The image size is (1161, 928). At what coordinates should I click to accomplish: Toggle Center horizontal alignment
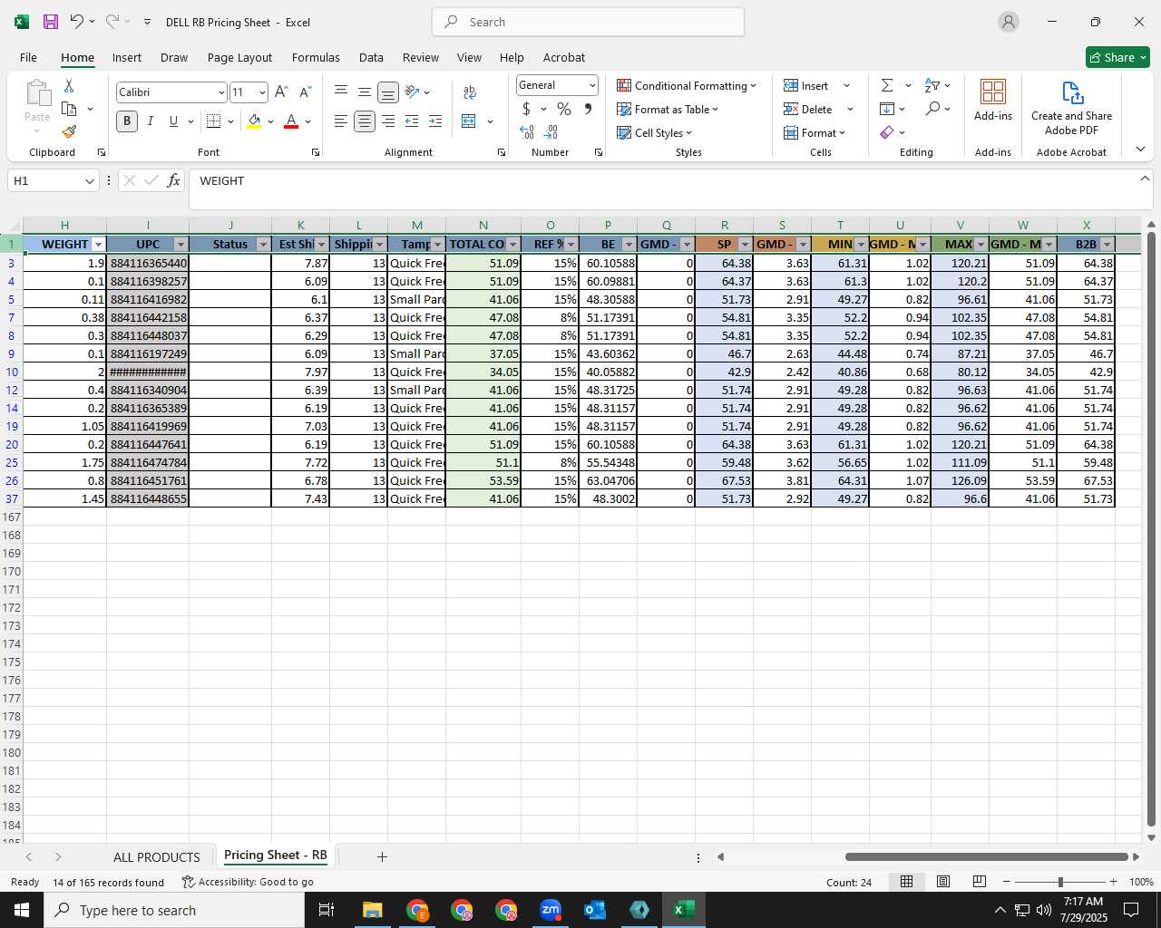click(x=365, y=121)
